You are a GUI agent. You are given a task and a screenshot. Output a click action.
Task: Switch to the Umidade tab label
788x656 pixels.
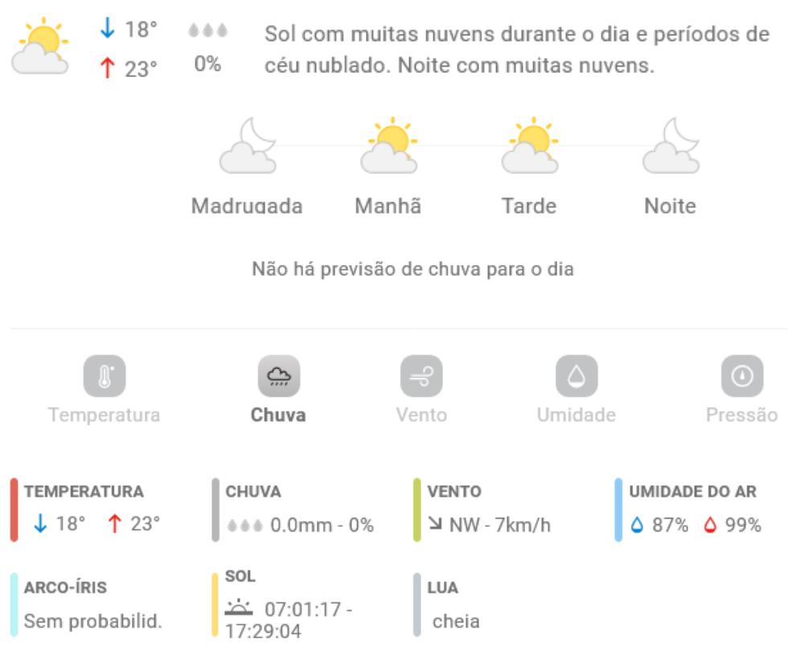(x=577, y=415)
